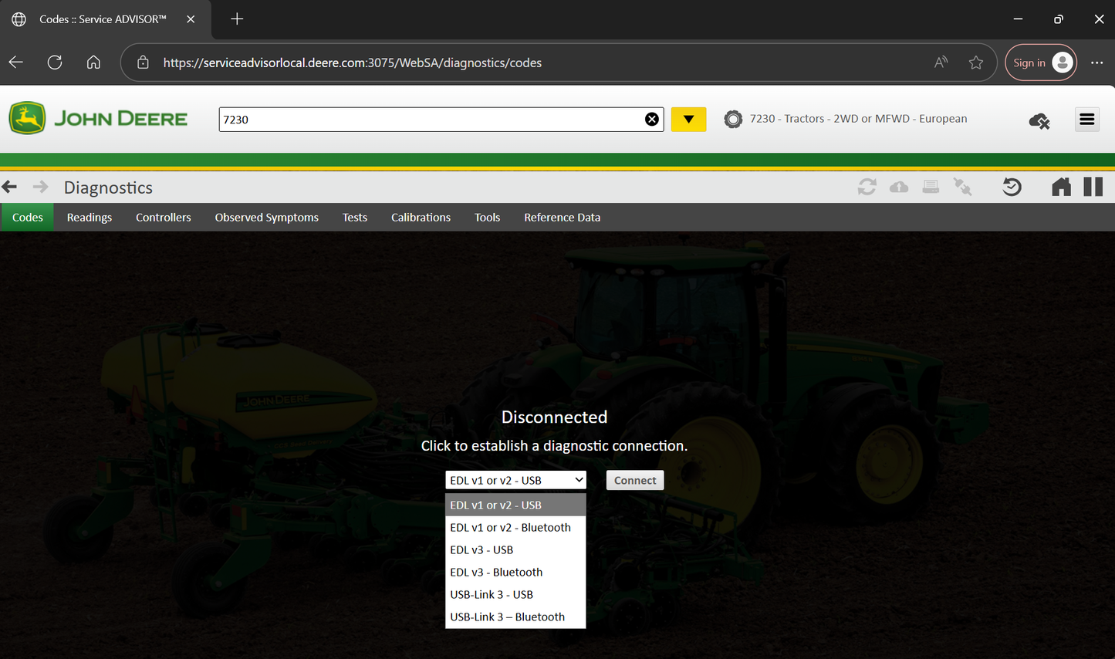
Task: Expand the yellow model search dropdown
Action: pos(688,120)
